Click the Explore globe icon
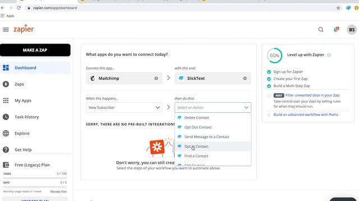The height and width of the screenshot is (201, 359). (6, 133)
